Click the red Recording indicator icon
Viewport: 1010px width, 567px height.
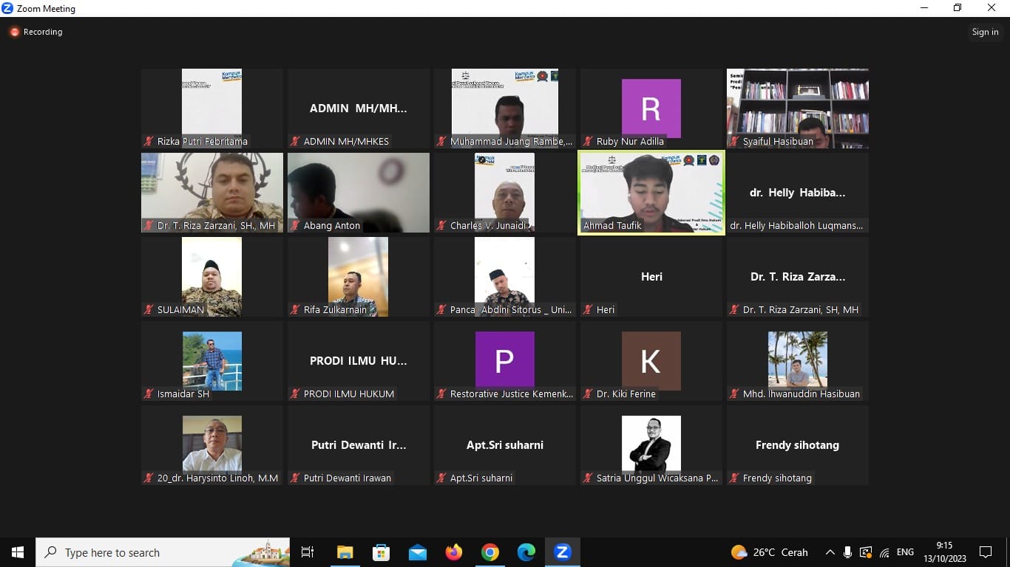14,32
